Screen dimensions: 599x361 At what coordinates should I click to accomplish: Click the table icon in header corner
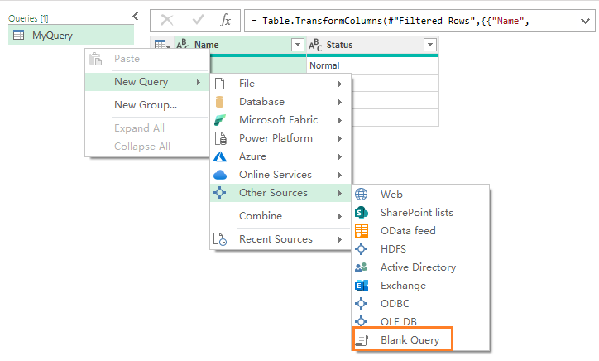(161, 46)
